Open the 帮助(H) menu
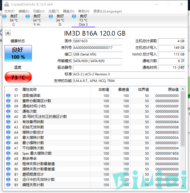The width and height of the screenshot is (190, 193). click(84, 11)
